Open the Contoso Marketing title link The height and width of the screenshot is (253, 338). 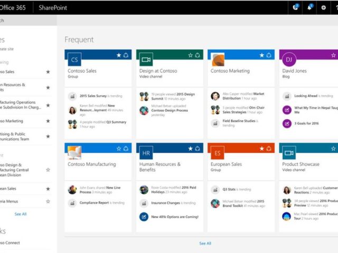(230, 71)
